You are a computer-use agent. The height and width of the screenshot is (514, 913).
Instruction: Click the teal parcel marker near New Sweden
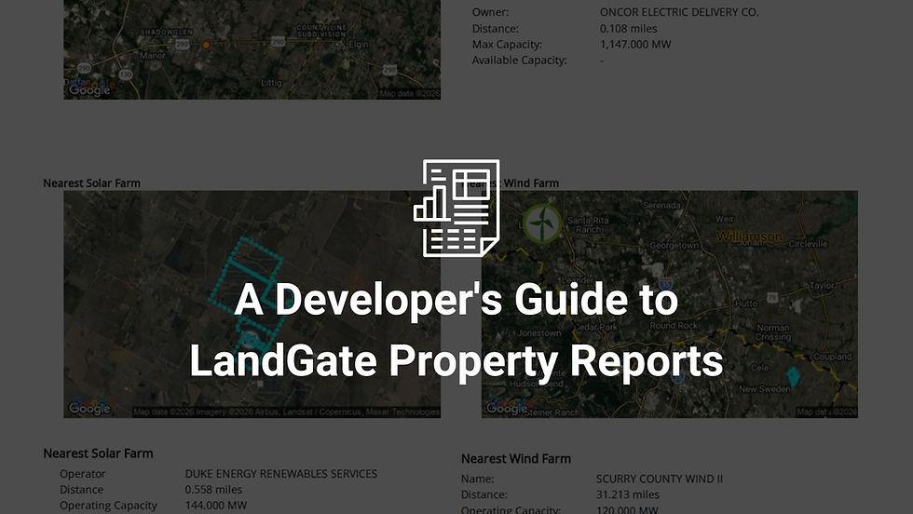tap(793, 376)
